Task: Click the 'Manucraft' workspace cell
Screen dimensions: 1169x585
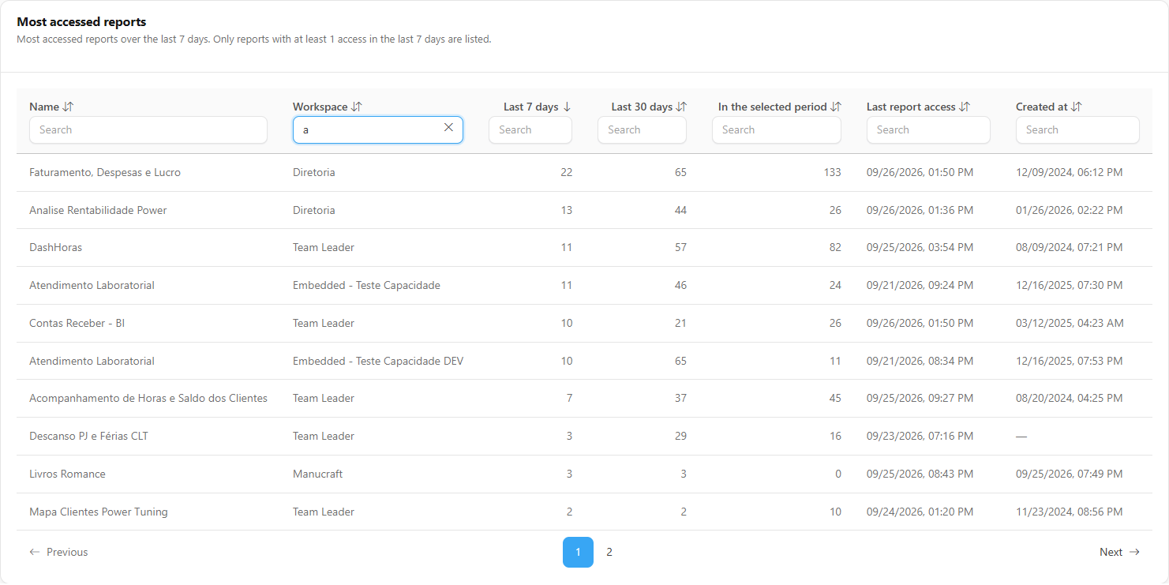Action: pyautogui.click(x=318, y=474)
